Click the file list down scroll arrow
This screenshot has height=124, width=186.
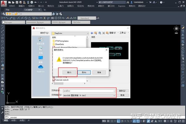(x=87, y=81)
